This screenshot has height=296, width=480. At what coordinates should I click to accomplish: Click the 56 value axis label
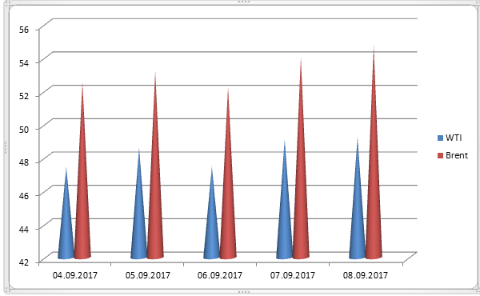pos(24,30)
